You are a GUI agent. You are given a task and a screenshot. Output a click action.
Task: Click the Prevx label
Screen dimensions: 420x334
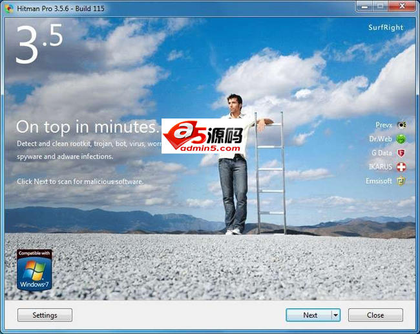click(x=384, y=125)
